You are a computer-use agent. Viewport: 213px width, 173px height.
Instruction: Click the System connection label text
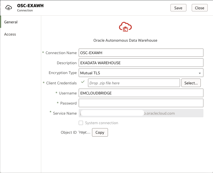tap(102, 123)
